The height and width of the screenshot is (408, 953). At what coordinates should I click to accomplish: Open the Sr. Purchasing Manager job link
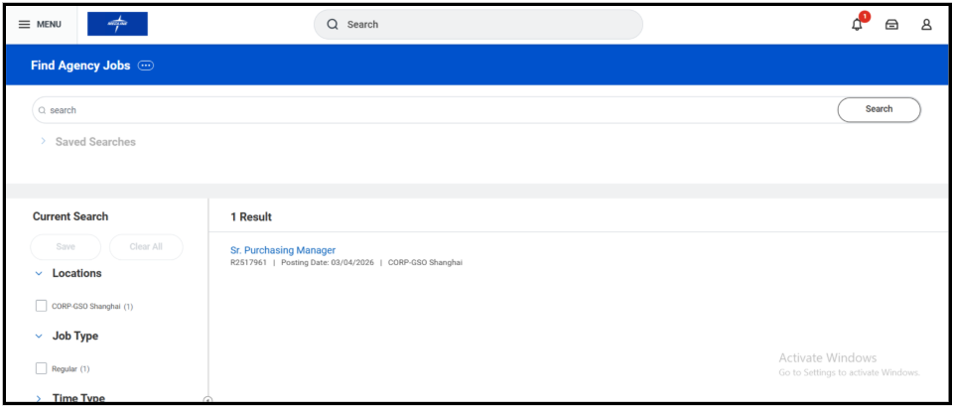[283, 250]
